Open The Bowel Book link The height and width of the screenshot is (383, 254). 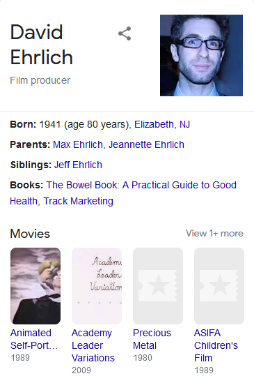tap(123, 193)
